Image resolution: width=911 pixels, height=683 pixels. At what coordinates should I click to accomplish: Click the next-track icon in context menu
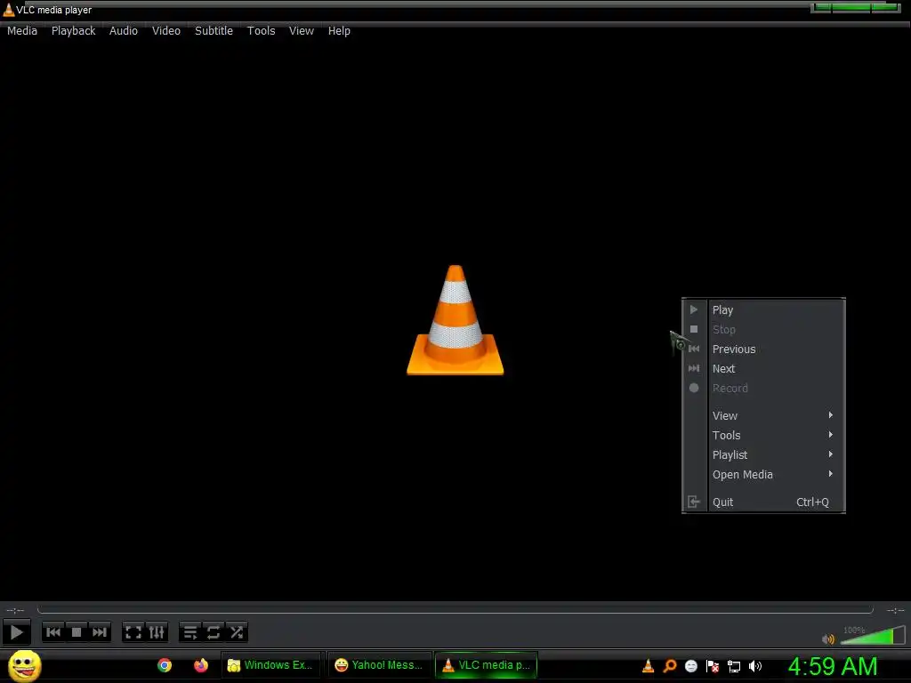(x=694, y=368)
